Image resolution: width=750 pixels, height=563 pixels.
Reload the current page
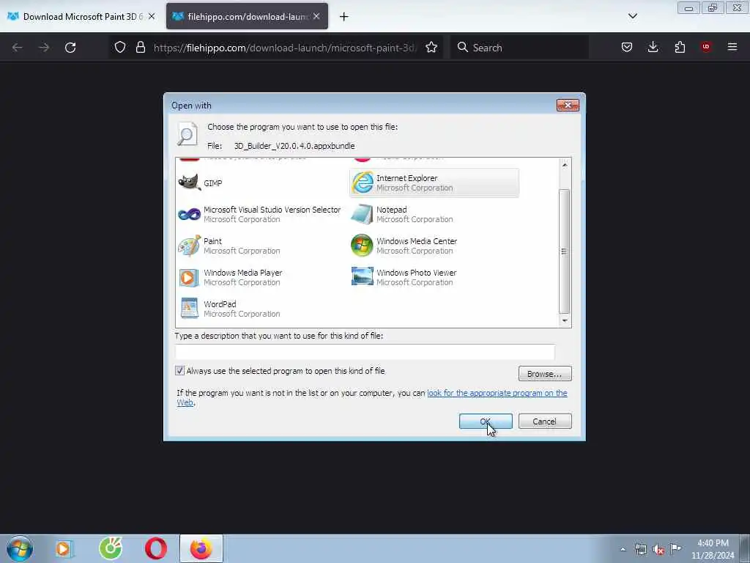point(70,48)
